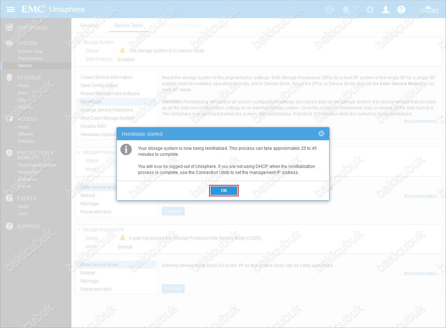Click the Protection & Mobility shield icon

click(10, 153)
